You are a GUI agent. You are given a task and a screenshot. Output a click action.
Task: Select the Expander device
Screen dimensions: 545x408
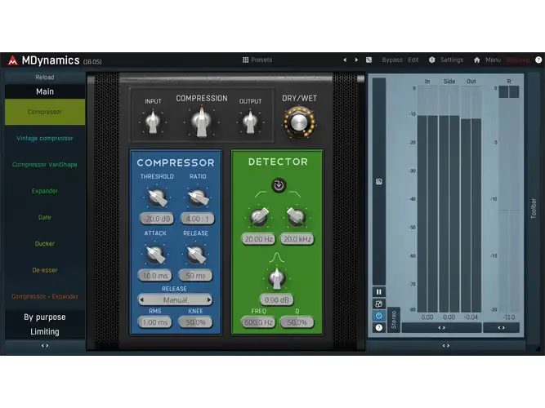(45, 191)
